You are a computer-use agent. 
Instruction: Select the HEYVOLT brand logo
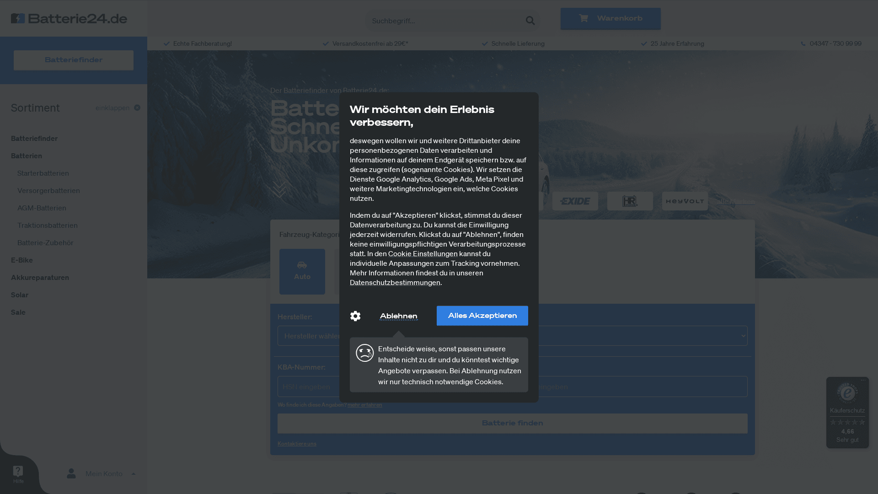click(x=685, y=201)
